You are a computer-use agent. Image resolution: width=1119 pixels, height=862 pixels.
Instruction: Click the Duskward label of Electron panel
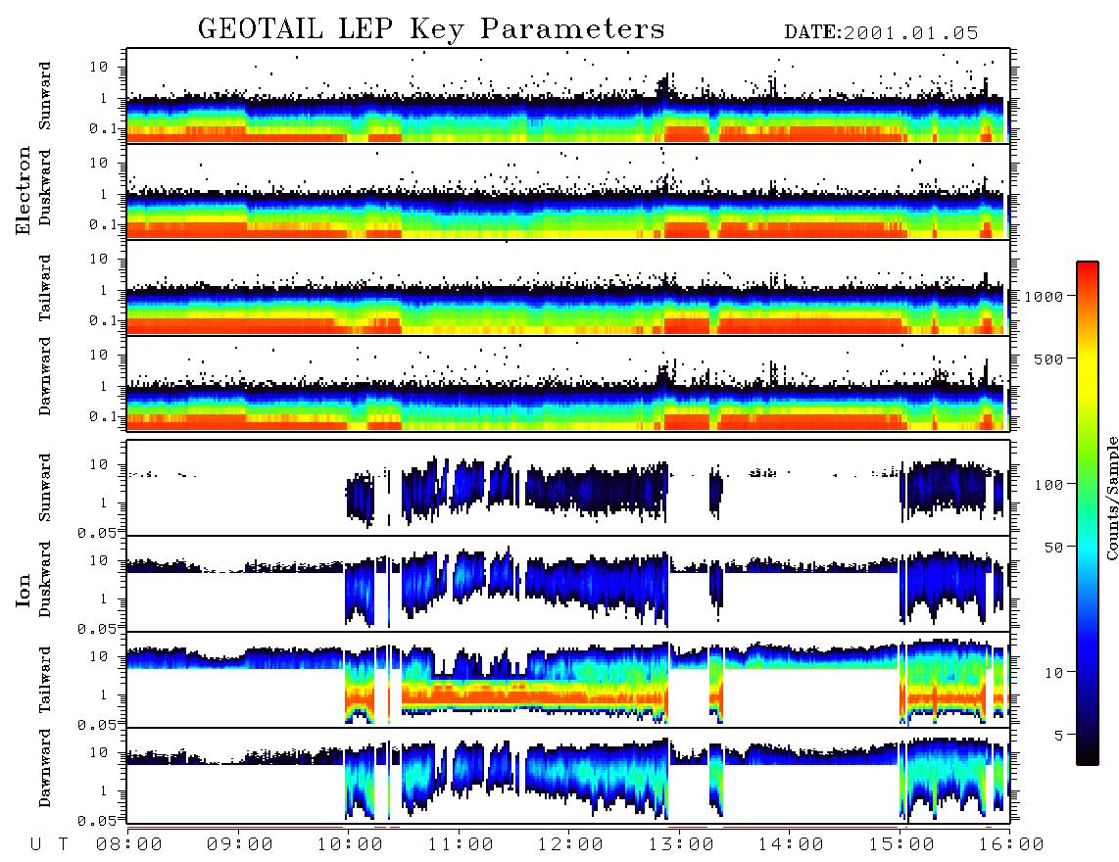coord(45,188)
